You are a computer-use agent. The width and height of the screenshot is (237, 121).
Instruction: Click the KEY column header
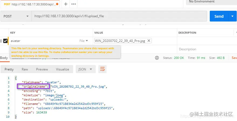13,33
